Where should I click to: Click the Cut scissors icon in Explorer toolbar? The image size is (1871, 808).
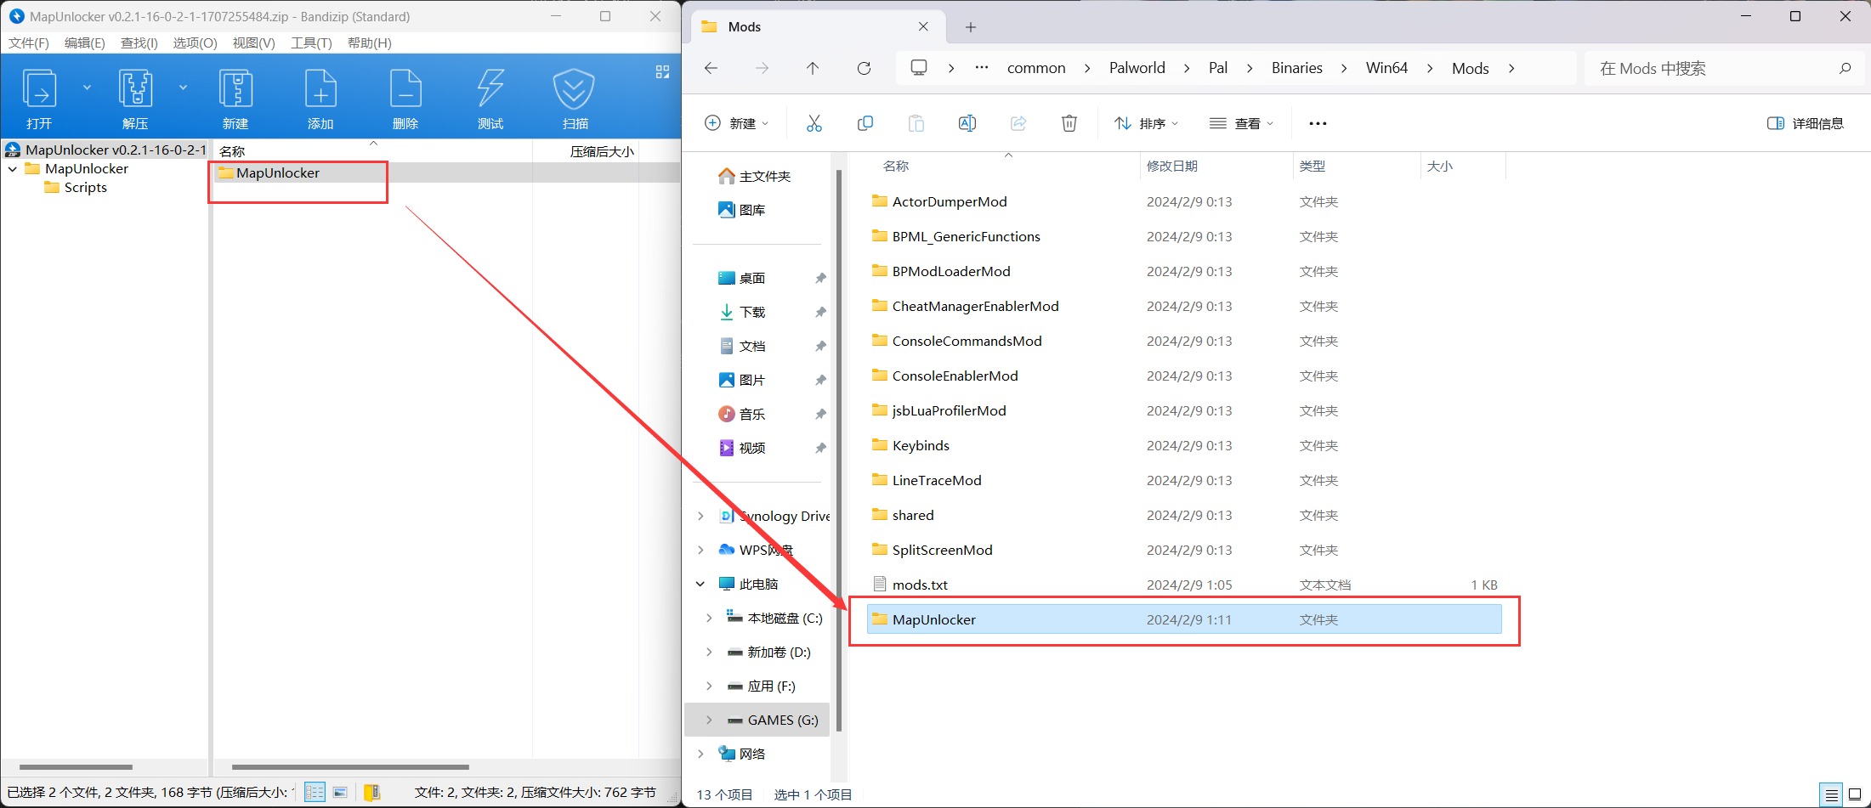(814, 123)
